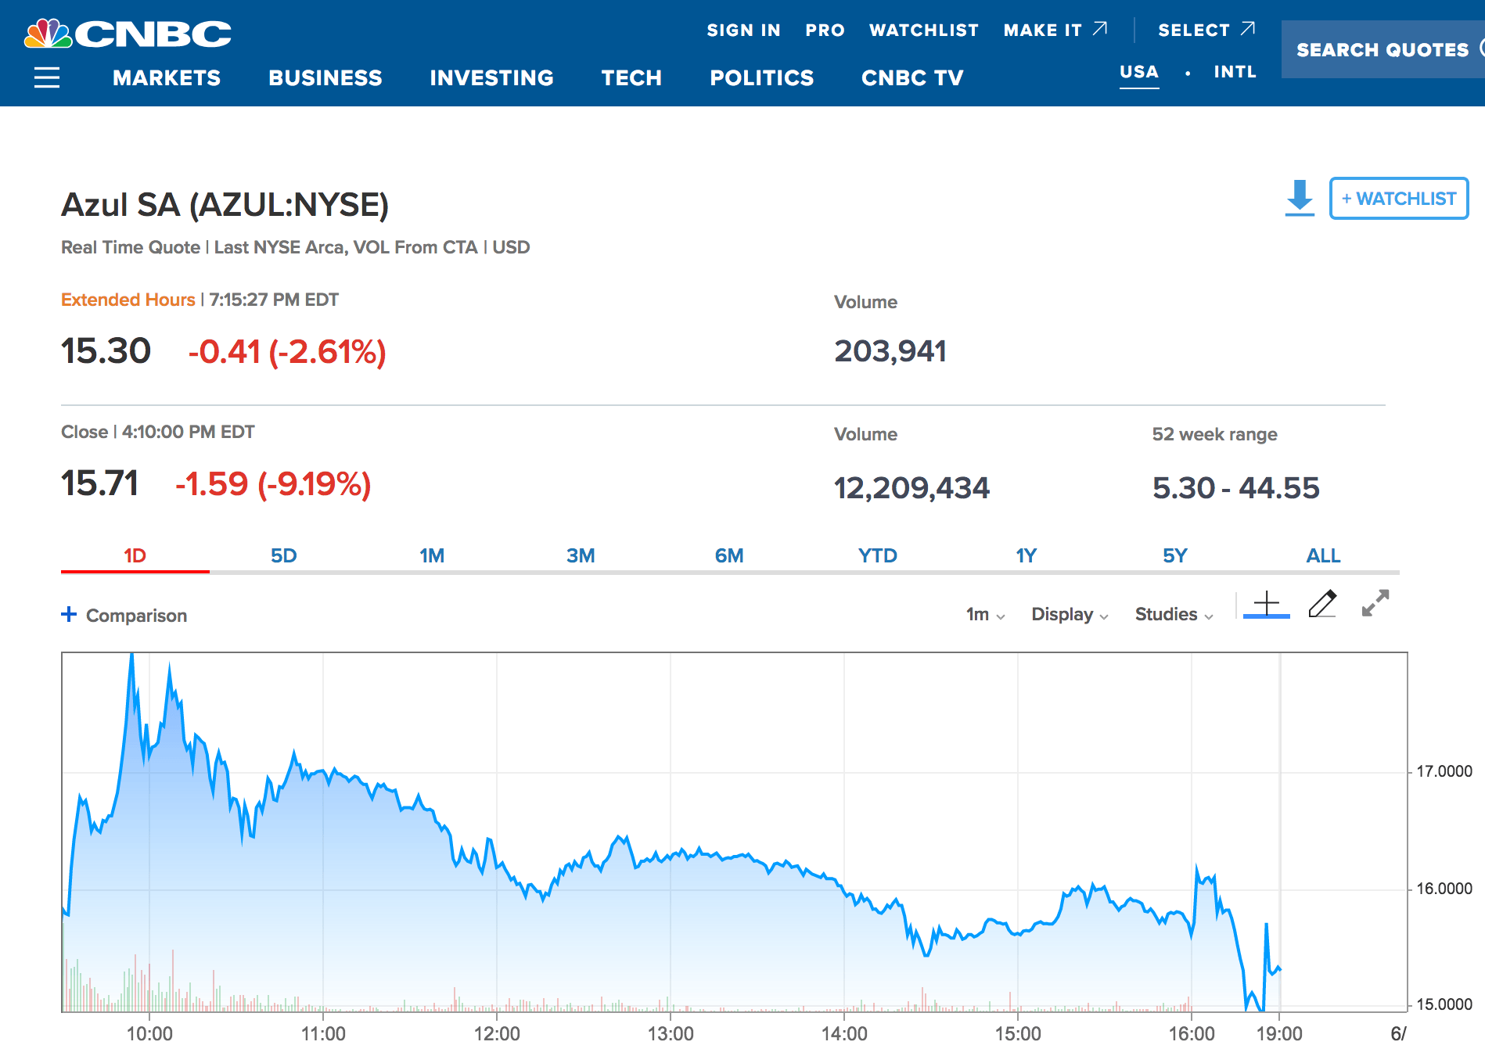Image resolution: width=1485 pixels, height=1056 pixels.
Task: Expand the Display dropdown
Action: [x=1070, y=615]
